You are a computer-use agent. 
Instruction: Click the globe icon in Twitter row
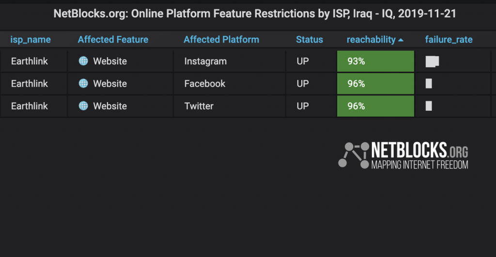(83, 106)
